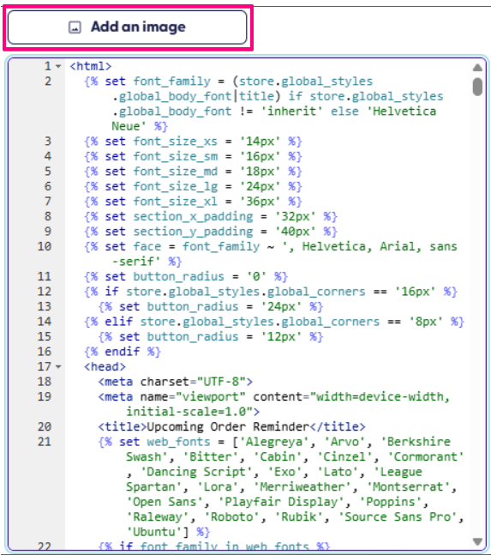Click the code editor scrollbar thumb

point(477,87)
